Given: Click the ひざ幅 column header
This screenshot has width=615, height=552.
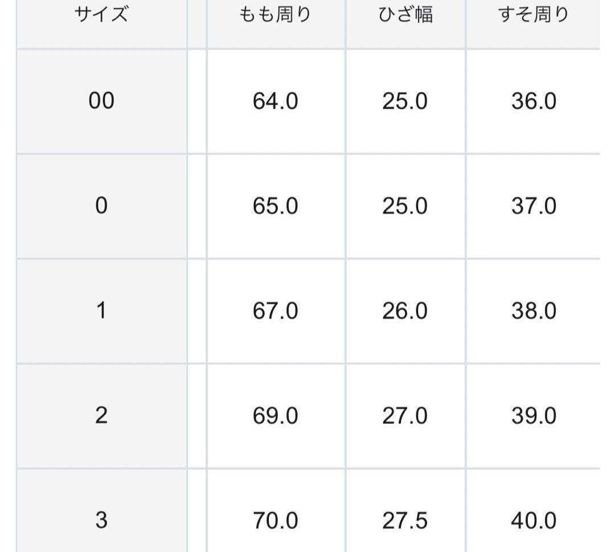Looking at the screenshot, I should tap(405, 15).
